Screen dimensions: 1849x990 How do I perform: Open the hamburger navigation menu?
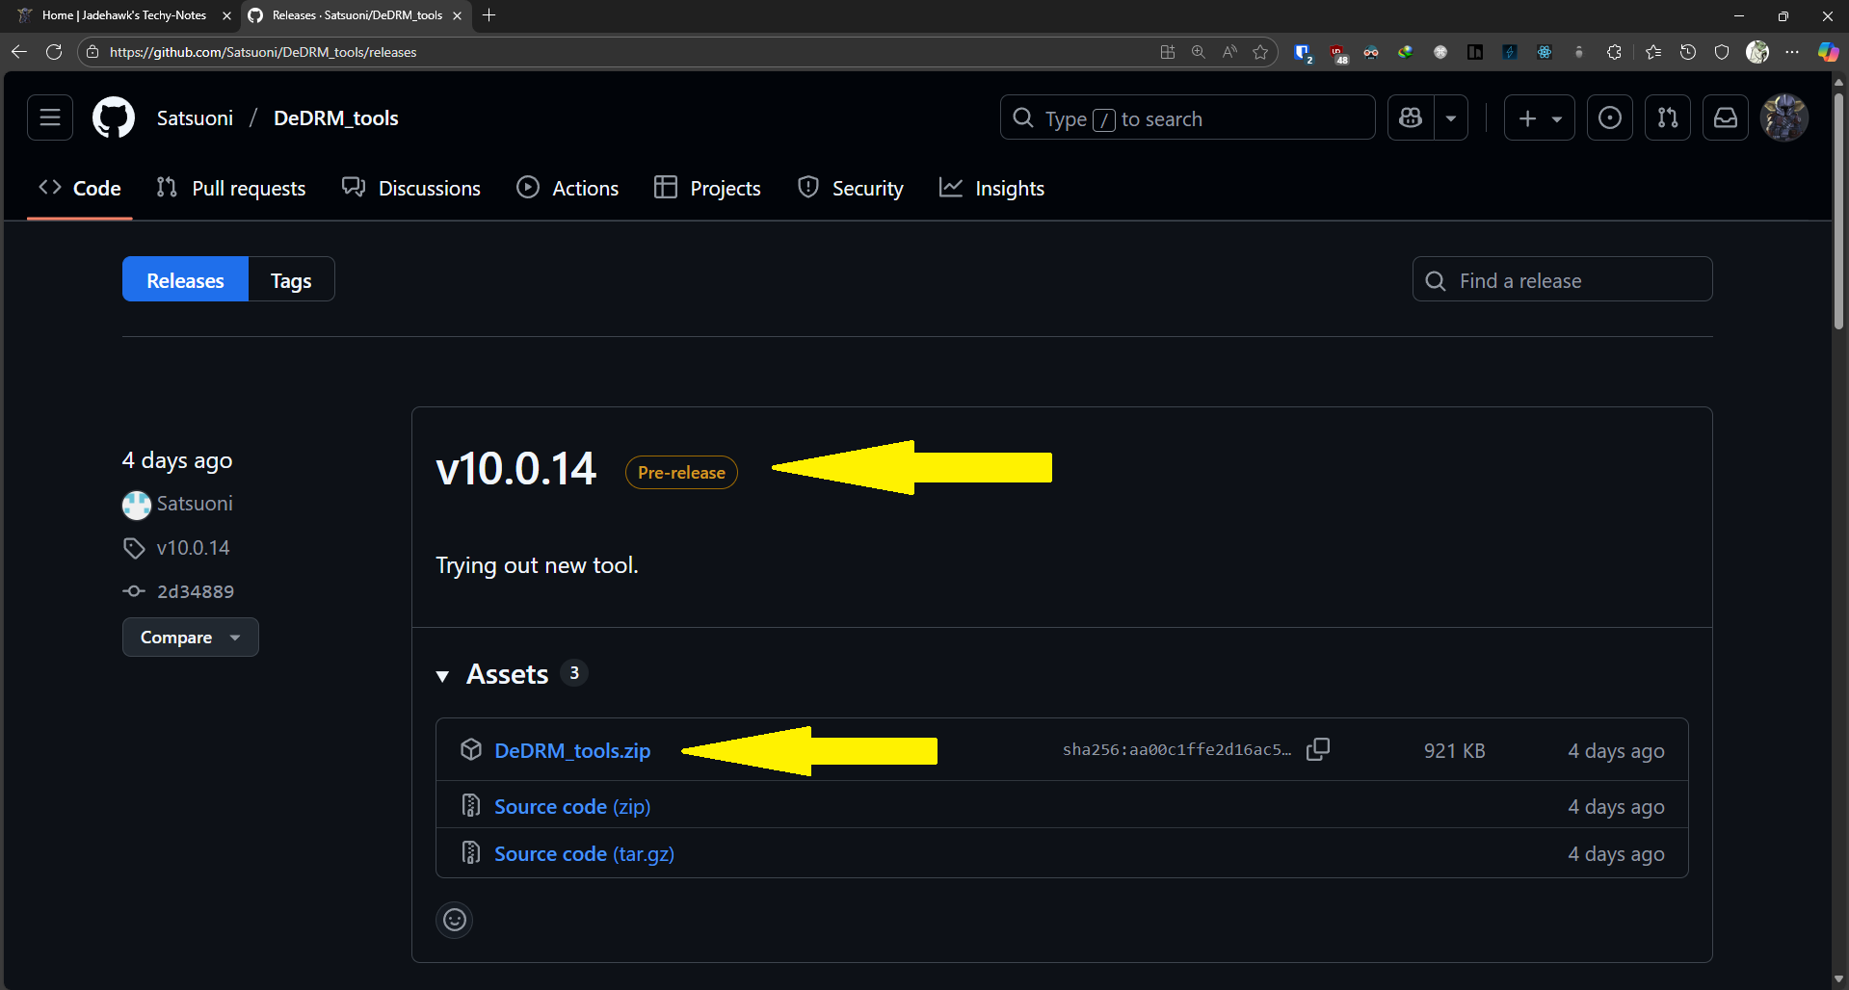tap(50, 118)
